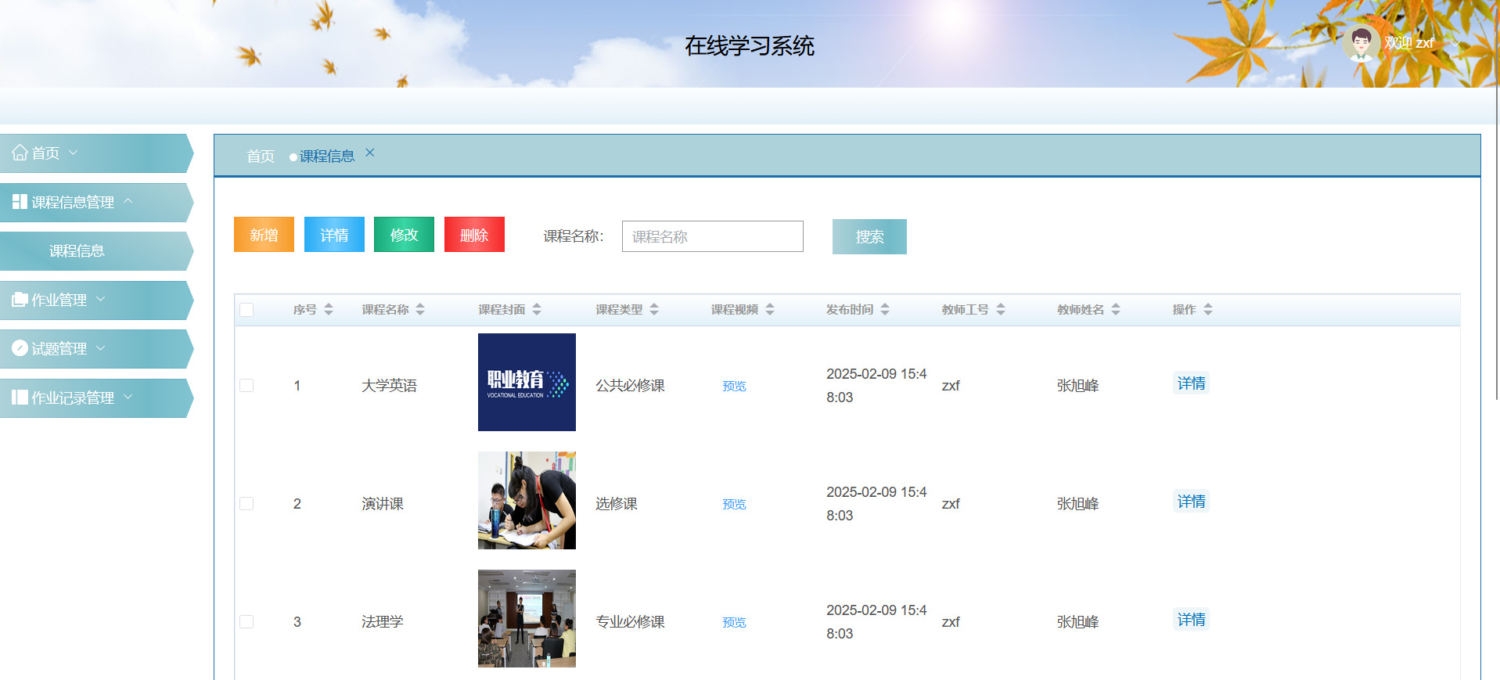Select the 课程信息 tab

point(326,157)
